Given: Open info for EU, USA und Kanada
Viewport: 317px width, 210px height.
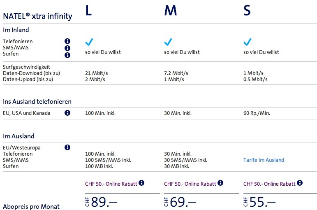Looking at the screenshot, I should pos(67,113).
